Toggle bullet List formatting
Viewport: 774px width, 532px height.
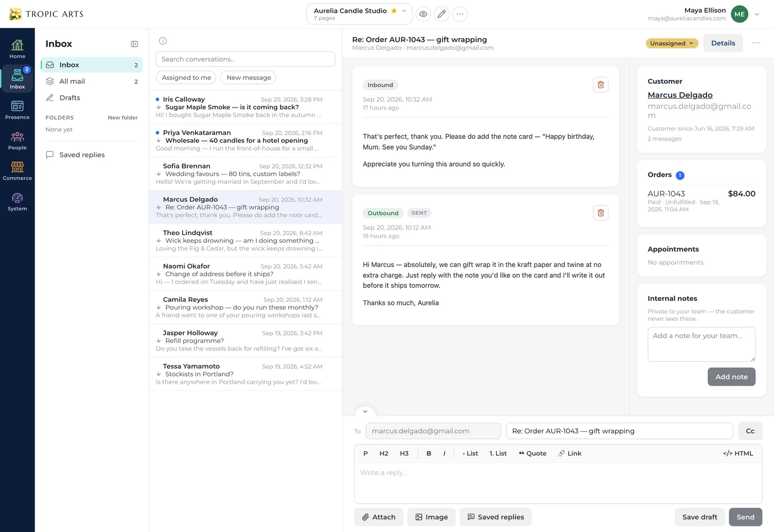[x=470, y=453]
